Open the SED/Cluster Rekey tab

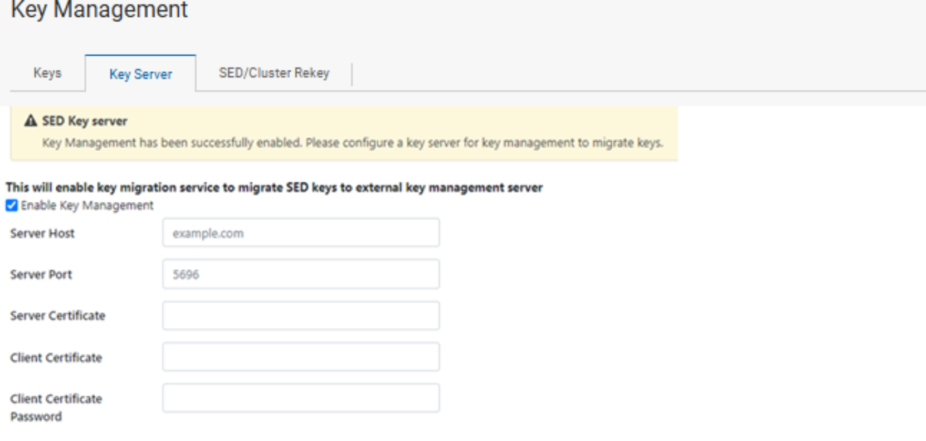click(274, 73)
